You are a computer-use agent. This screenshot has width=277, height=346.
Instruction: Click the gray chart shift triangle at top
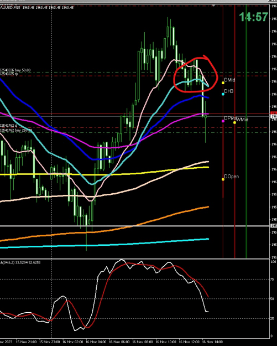tap(213, 6)
